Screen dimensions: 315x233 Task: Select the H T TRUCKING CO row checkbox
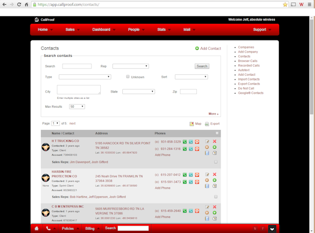216,162
